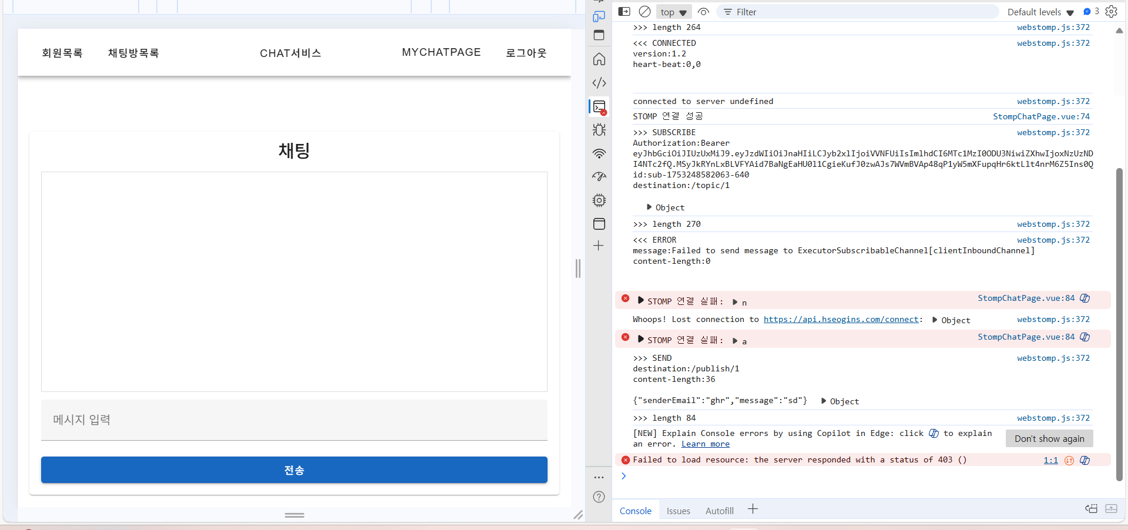
Task: Click the expand drawer icon at bottom right corner
Action: click(1111, 509)
